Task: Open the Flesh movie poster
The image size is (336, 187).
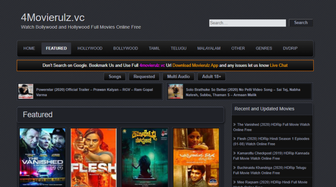Action: click(x=93, y=157)
